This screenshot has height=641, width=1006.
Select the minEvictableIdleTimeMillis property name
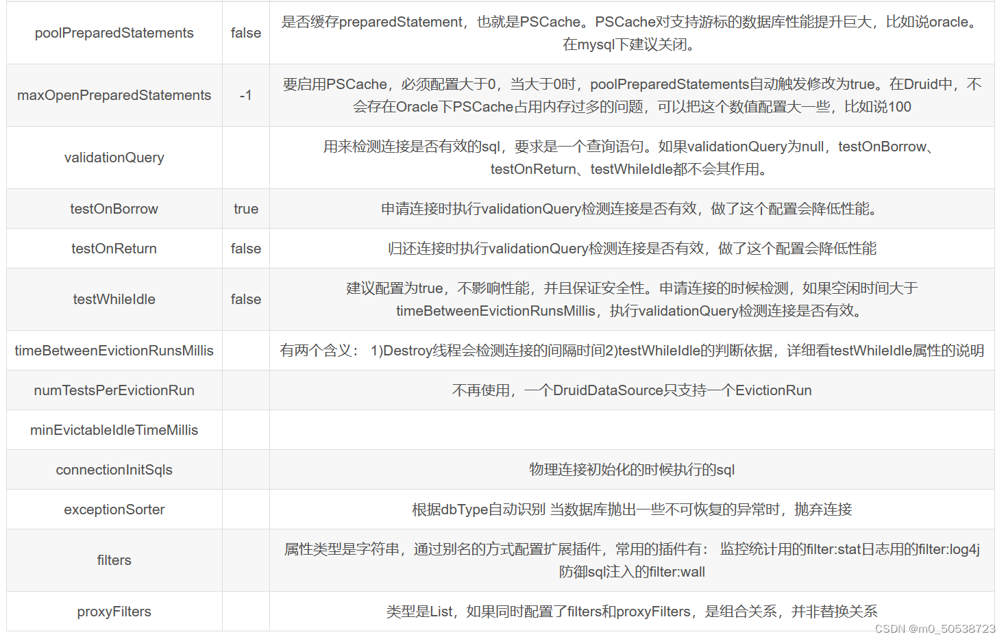coord(114,430)
